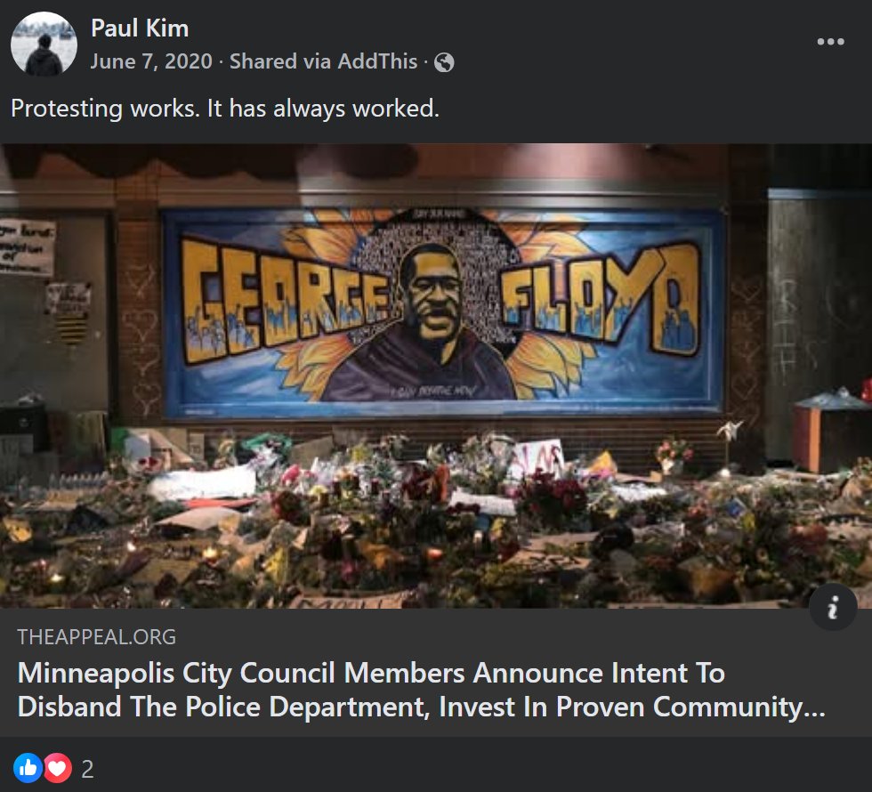Open the George Floyd mural article image
This screenshot has height=792, width=872.
pyautogui.click(x=436, y=376)
